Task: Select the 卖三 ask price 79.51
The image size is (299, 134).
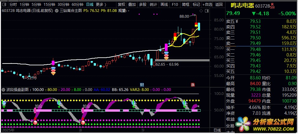Action: pyautogui.click(x=255, y=32)
